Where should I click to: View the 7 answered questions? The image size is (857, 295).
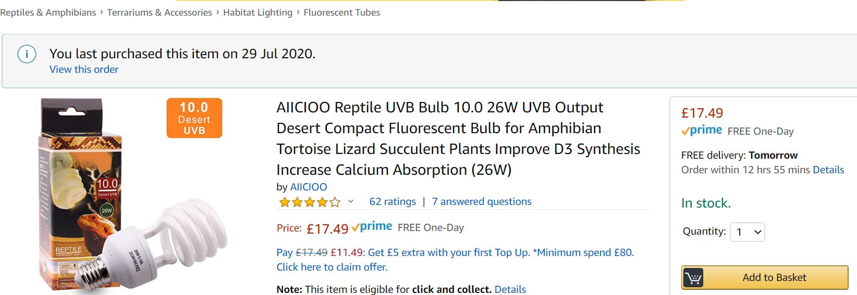(482, 201)
